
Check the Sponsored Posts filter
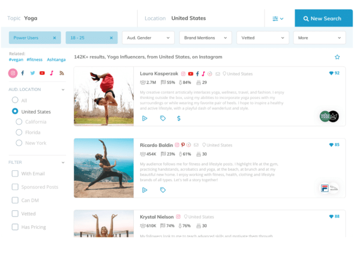pyautogui.click(x=16, y=187)
